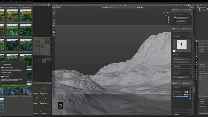
Task: Click the biome search field in left panel
Action: 23,5
